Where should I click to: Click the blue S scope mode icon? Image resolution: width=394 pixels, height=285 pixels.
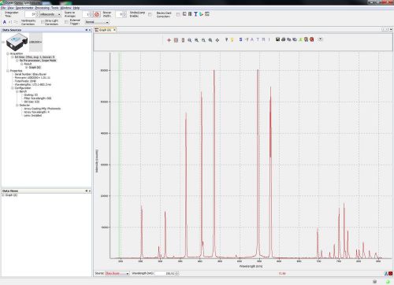[x=240, y=39]
